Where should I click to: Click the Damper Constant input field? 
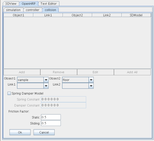64,105
